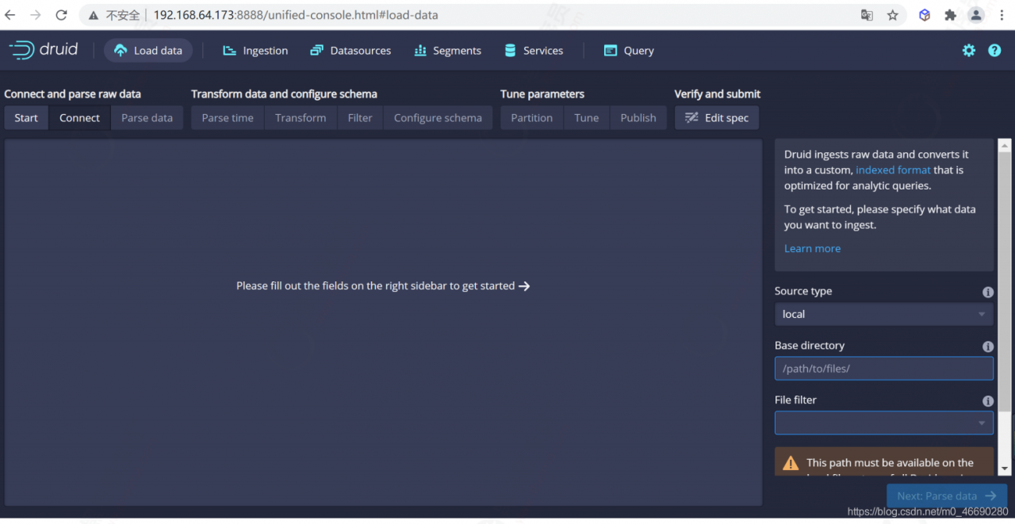Screen dimensions: 1015x524
Task: Click the Druid logo
Action: point(44,50)
